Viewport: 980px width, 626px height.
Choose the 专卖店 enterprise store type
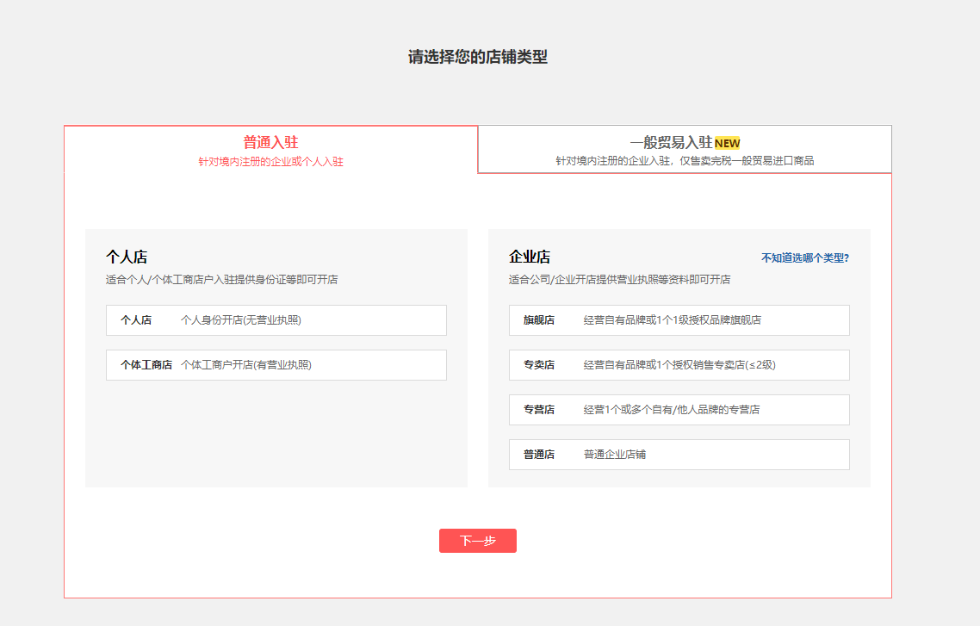pyautogui.click(x=679, y=365)
